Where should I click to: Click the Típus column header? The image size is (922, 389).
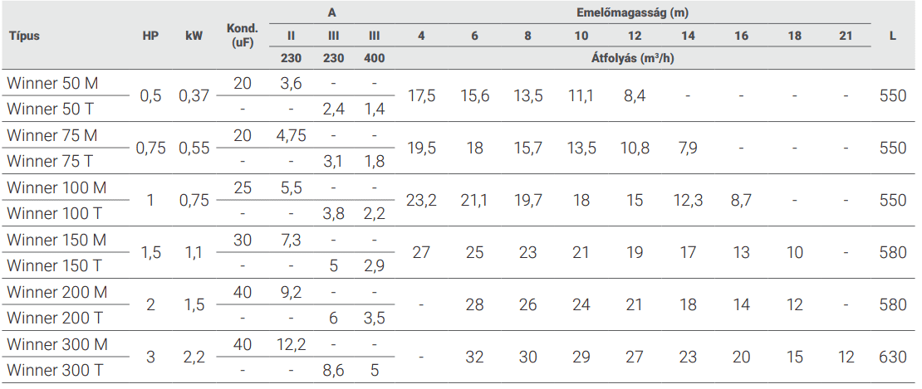coord(24,36)
